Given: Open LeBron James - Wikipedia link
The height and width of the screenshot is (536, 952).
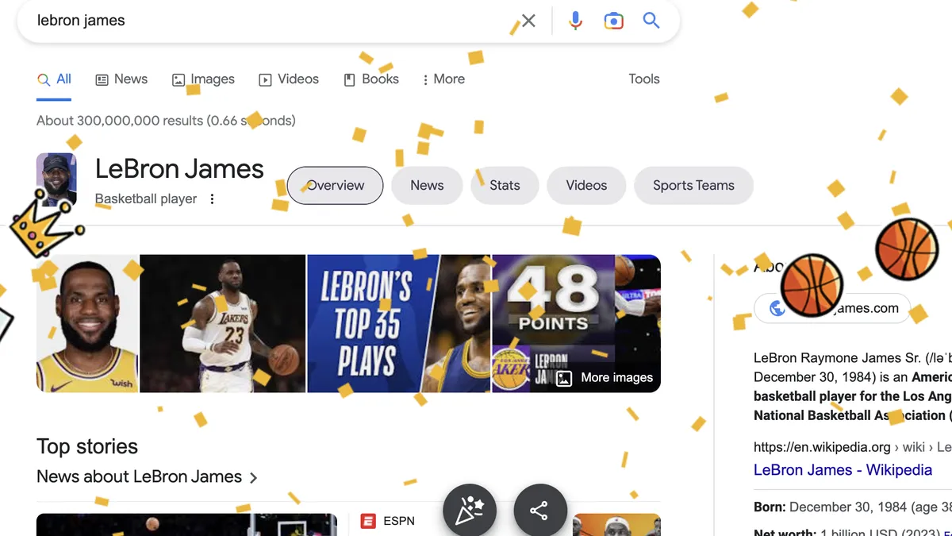Looking at the screenshot, I should pos(843,470).
